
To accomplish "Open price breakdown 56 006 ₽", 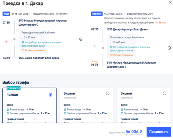I will pyautogui.click(x=134, y=132).
